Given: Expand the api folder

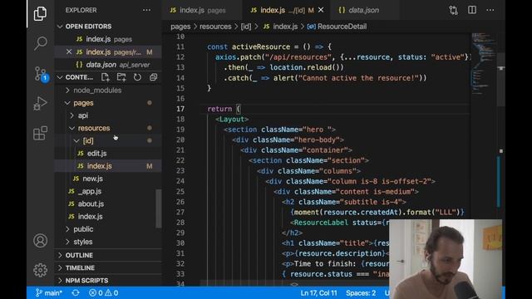Looking at the screenshot, I should click(83, 115).
